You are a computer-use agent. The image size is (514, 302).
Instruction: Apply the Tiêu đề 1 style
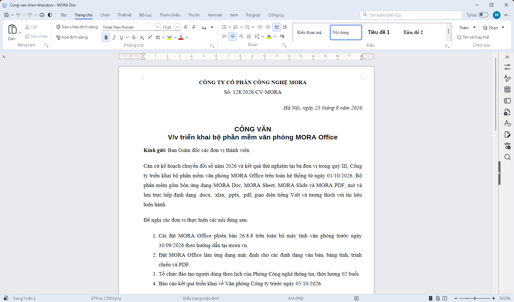(x=379, y=32)
